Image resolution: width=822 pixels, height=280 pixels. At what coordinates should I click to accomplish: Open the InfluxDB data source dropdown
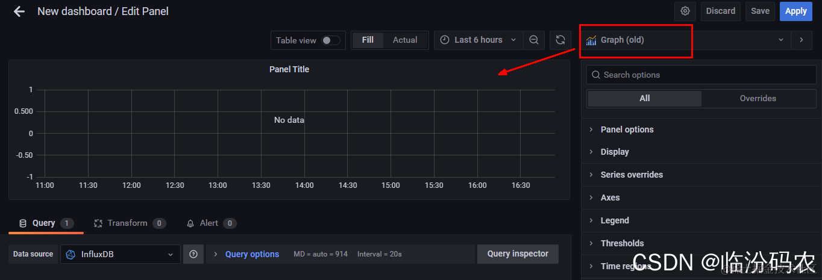pyautogui.click(x=121, y=254)
